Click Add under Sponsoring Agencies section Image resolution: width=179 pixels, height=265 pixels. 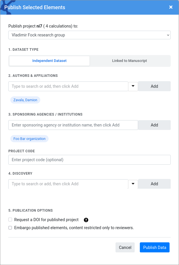click(x=154, y=125)
